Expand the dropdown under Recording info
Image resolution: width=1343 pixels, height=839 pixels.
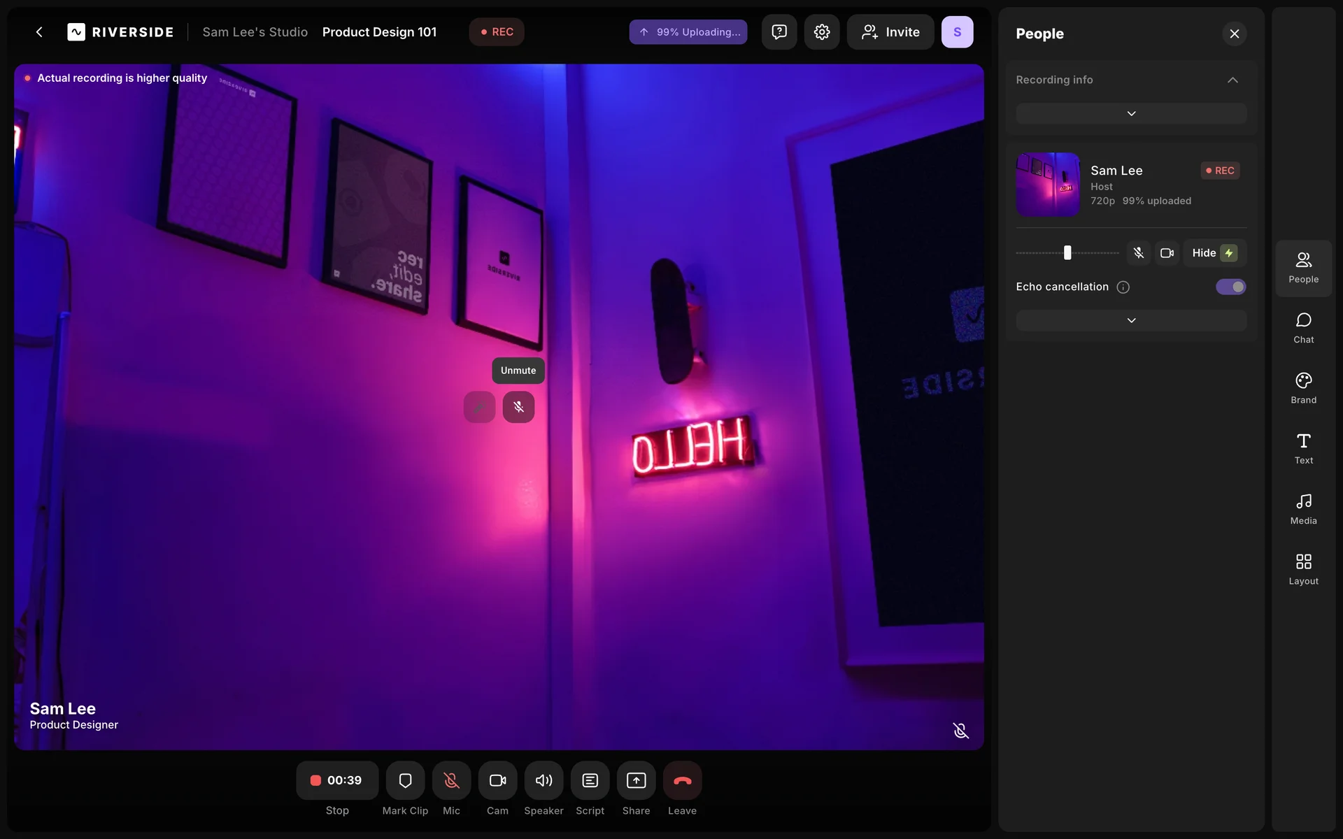pos(1131,113)
